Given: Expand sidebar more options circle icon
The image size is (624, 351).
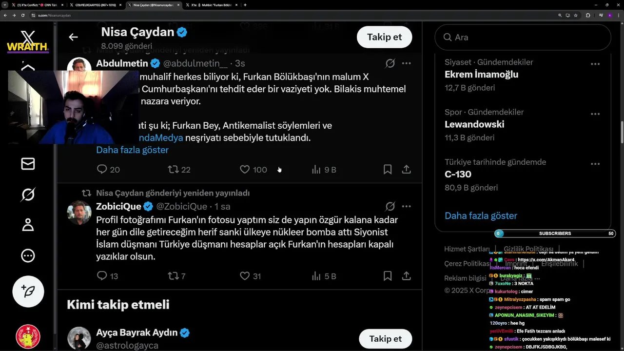Looking at the screenshot, I should (28, 255).
